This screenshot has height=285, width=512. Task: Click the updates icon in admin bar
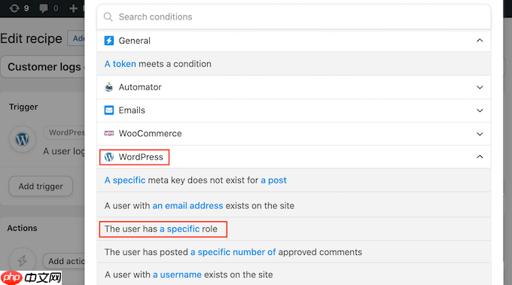[x=14, y=8]
